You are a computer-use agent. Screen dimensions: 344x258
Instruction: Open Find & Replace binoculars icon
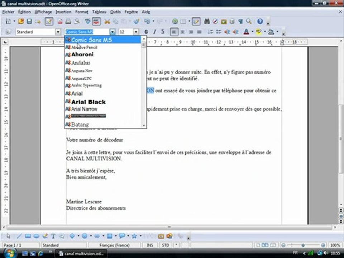pyautogui.click(x=207, y=21)
